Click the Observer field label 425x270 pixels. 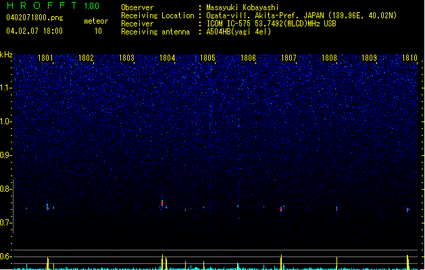[x=137, y=7]
